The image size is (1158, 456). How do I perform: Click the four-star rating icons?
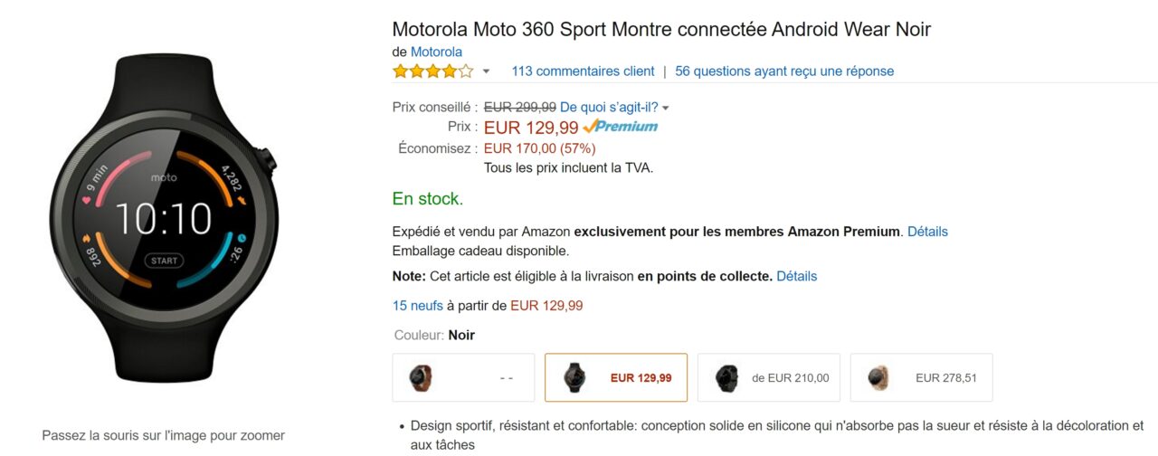pyautogui.click(x=432, y=71)
